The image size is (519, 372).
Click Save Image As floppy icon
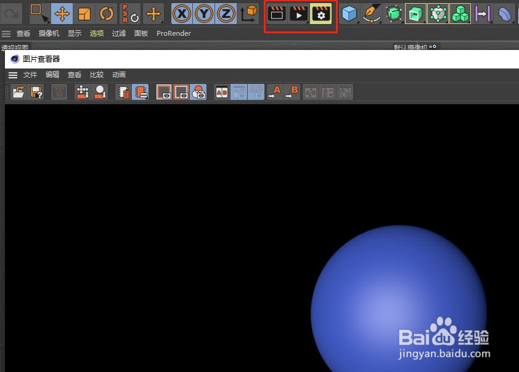[x=36, y=92]
